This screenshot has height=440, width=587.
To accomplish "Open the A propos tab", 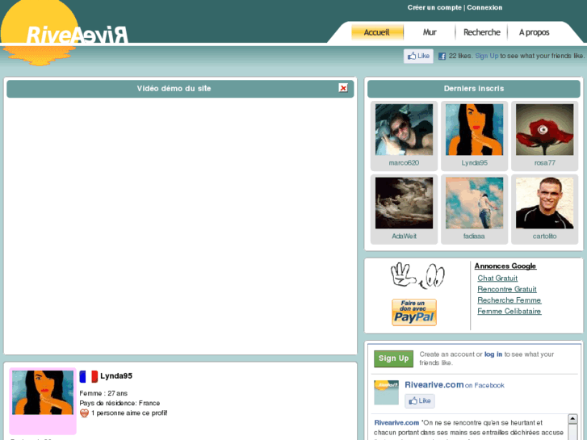I will point(534,32).
